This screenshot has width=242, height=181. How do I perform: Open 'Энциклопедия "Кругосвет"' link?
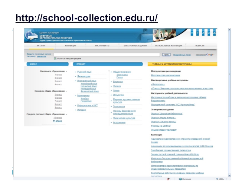pos(164,130)
